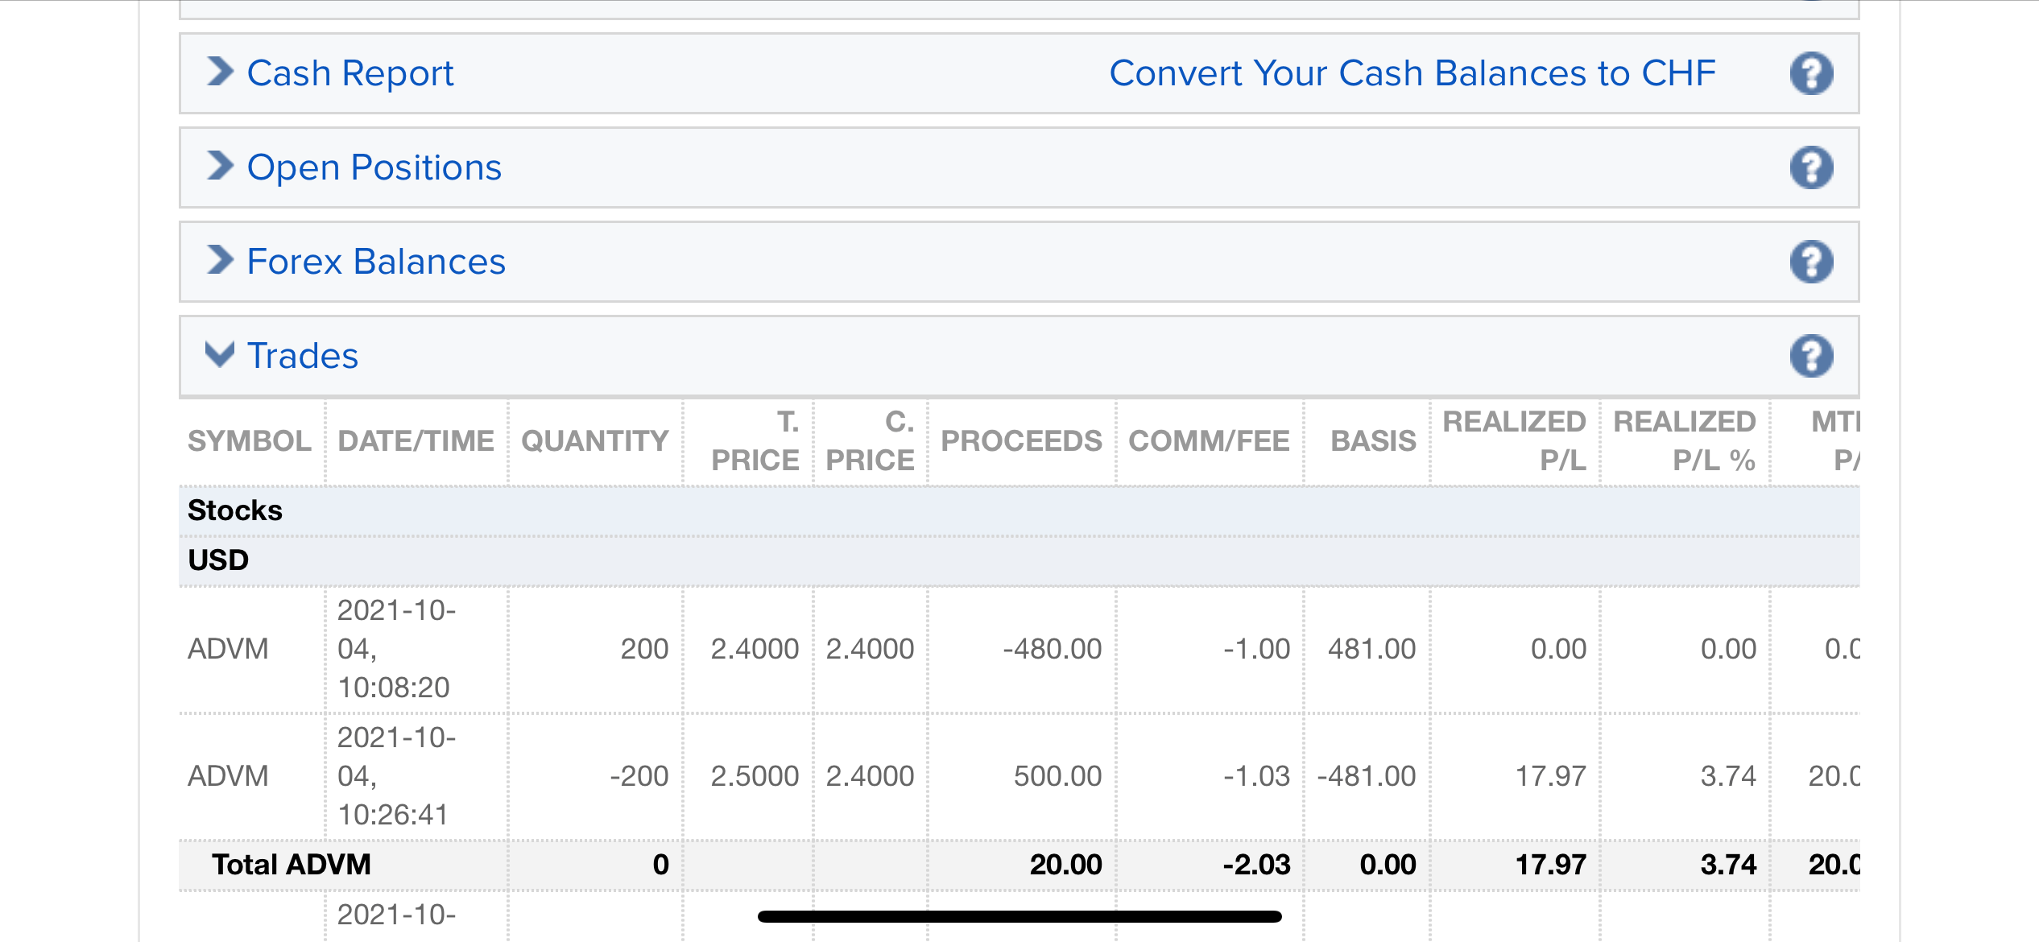Viewport: 2039px width, 942px height.
Task: Expand the Forex Balances chevron
Action: pyautogui.click(x=219, y=261)
